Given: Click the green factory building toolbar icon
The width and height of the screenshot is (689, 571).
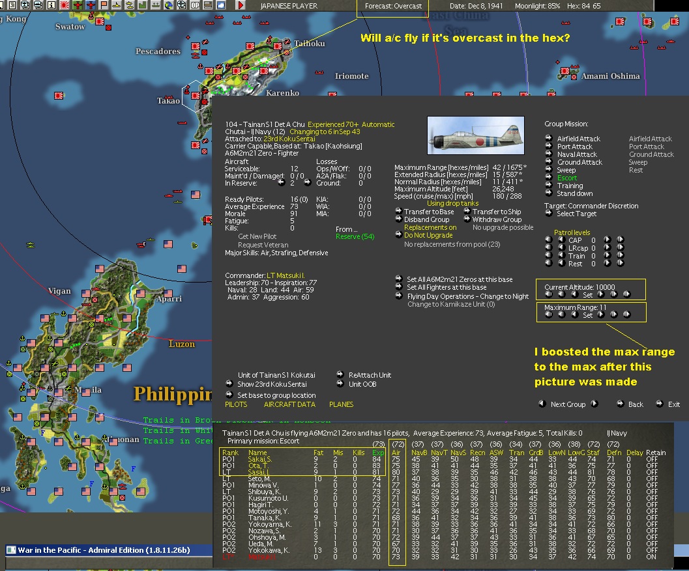Looking at the screenshot, I should pyautogui.click(x=142, y=5).
